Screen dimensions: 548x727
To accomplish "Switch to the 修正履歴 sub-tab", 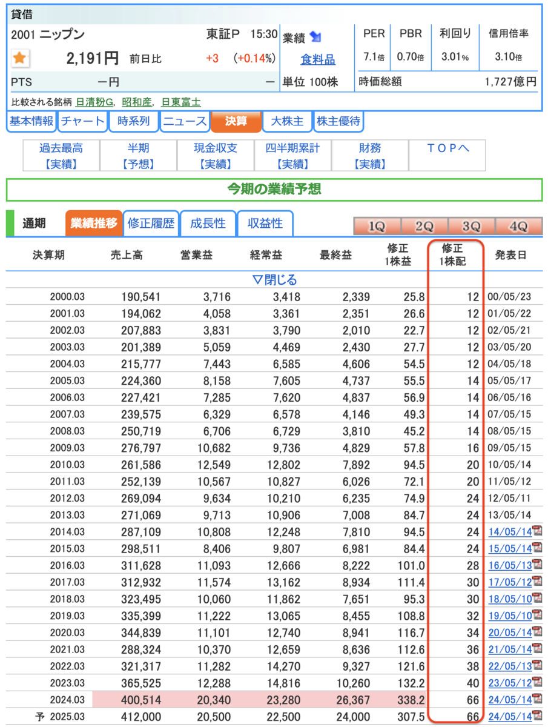I will [151, 223].
